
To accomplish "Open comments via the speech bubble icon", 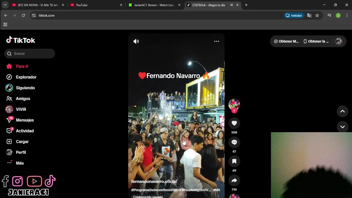I will pyautogui.click(x=234, y=142).
